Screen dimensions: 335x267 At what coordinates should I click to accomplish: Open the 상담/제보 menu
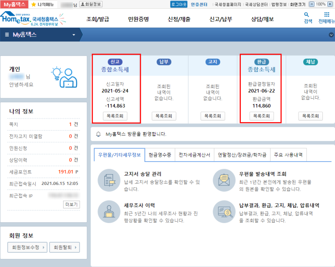click(x=263, y=19)
